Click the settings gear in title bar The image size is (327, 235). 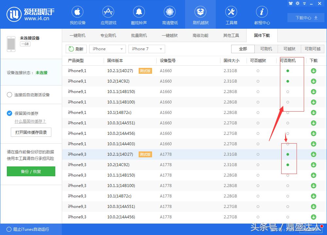298,3
